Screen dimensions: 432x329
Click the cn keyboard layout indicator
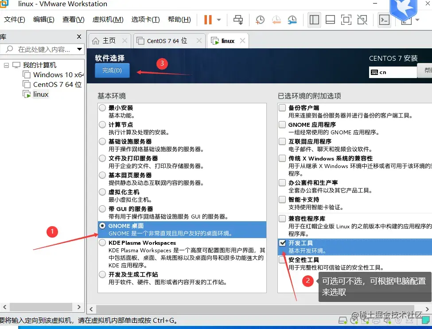393,72
